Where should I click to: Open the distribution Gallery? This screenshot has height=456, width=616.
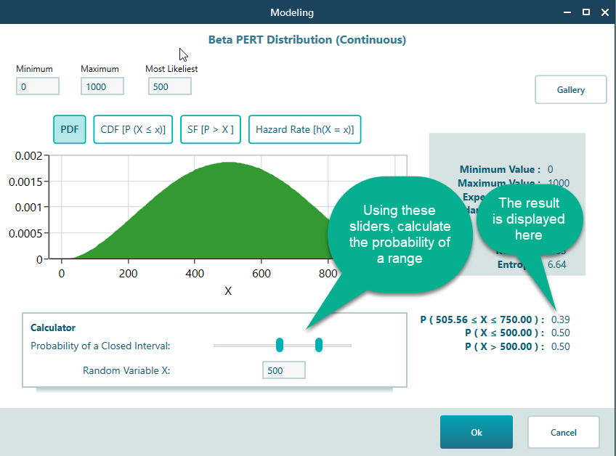point(570,90)
